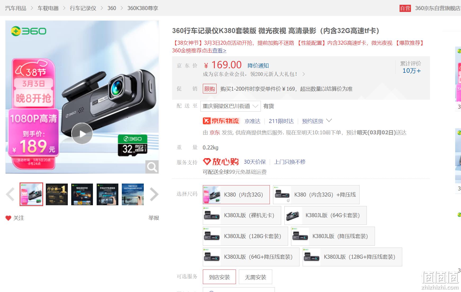Select K380JL版（64G+降压线套装）option
The image size is (461, 292).
point(251,257)
